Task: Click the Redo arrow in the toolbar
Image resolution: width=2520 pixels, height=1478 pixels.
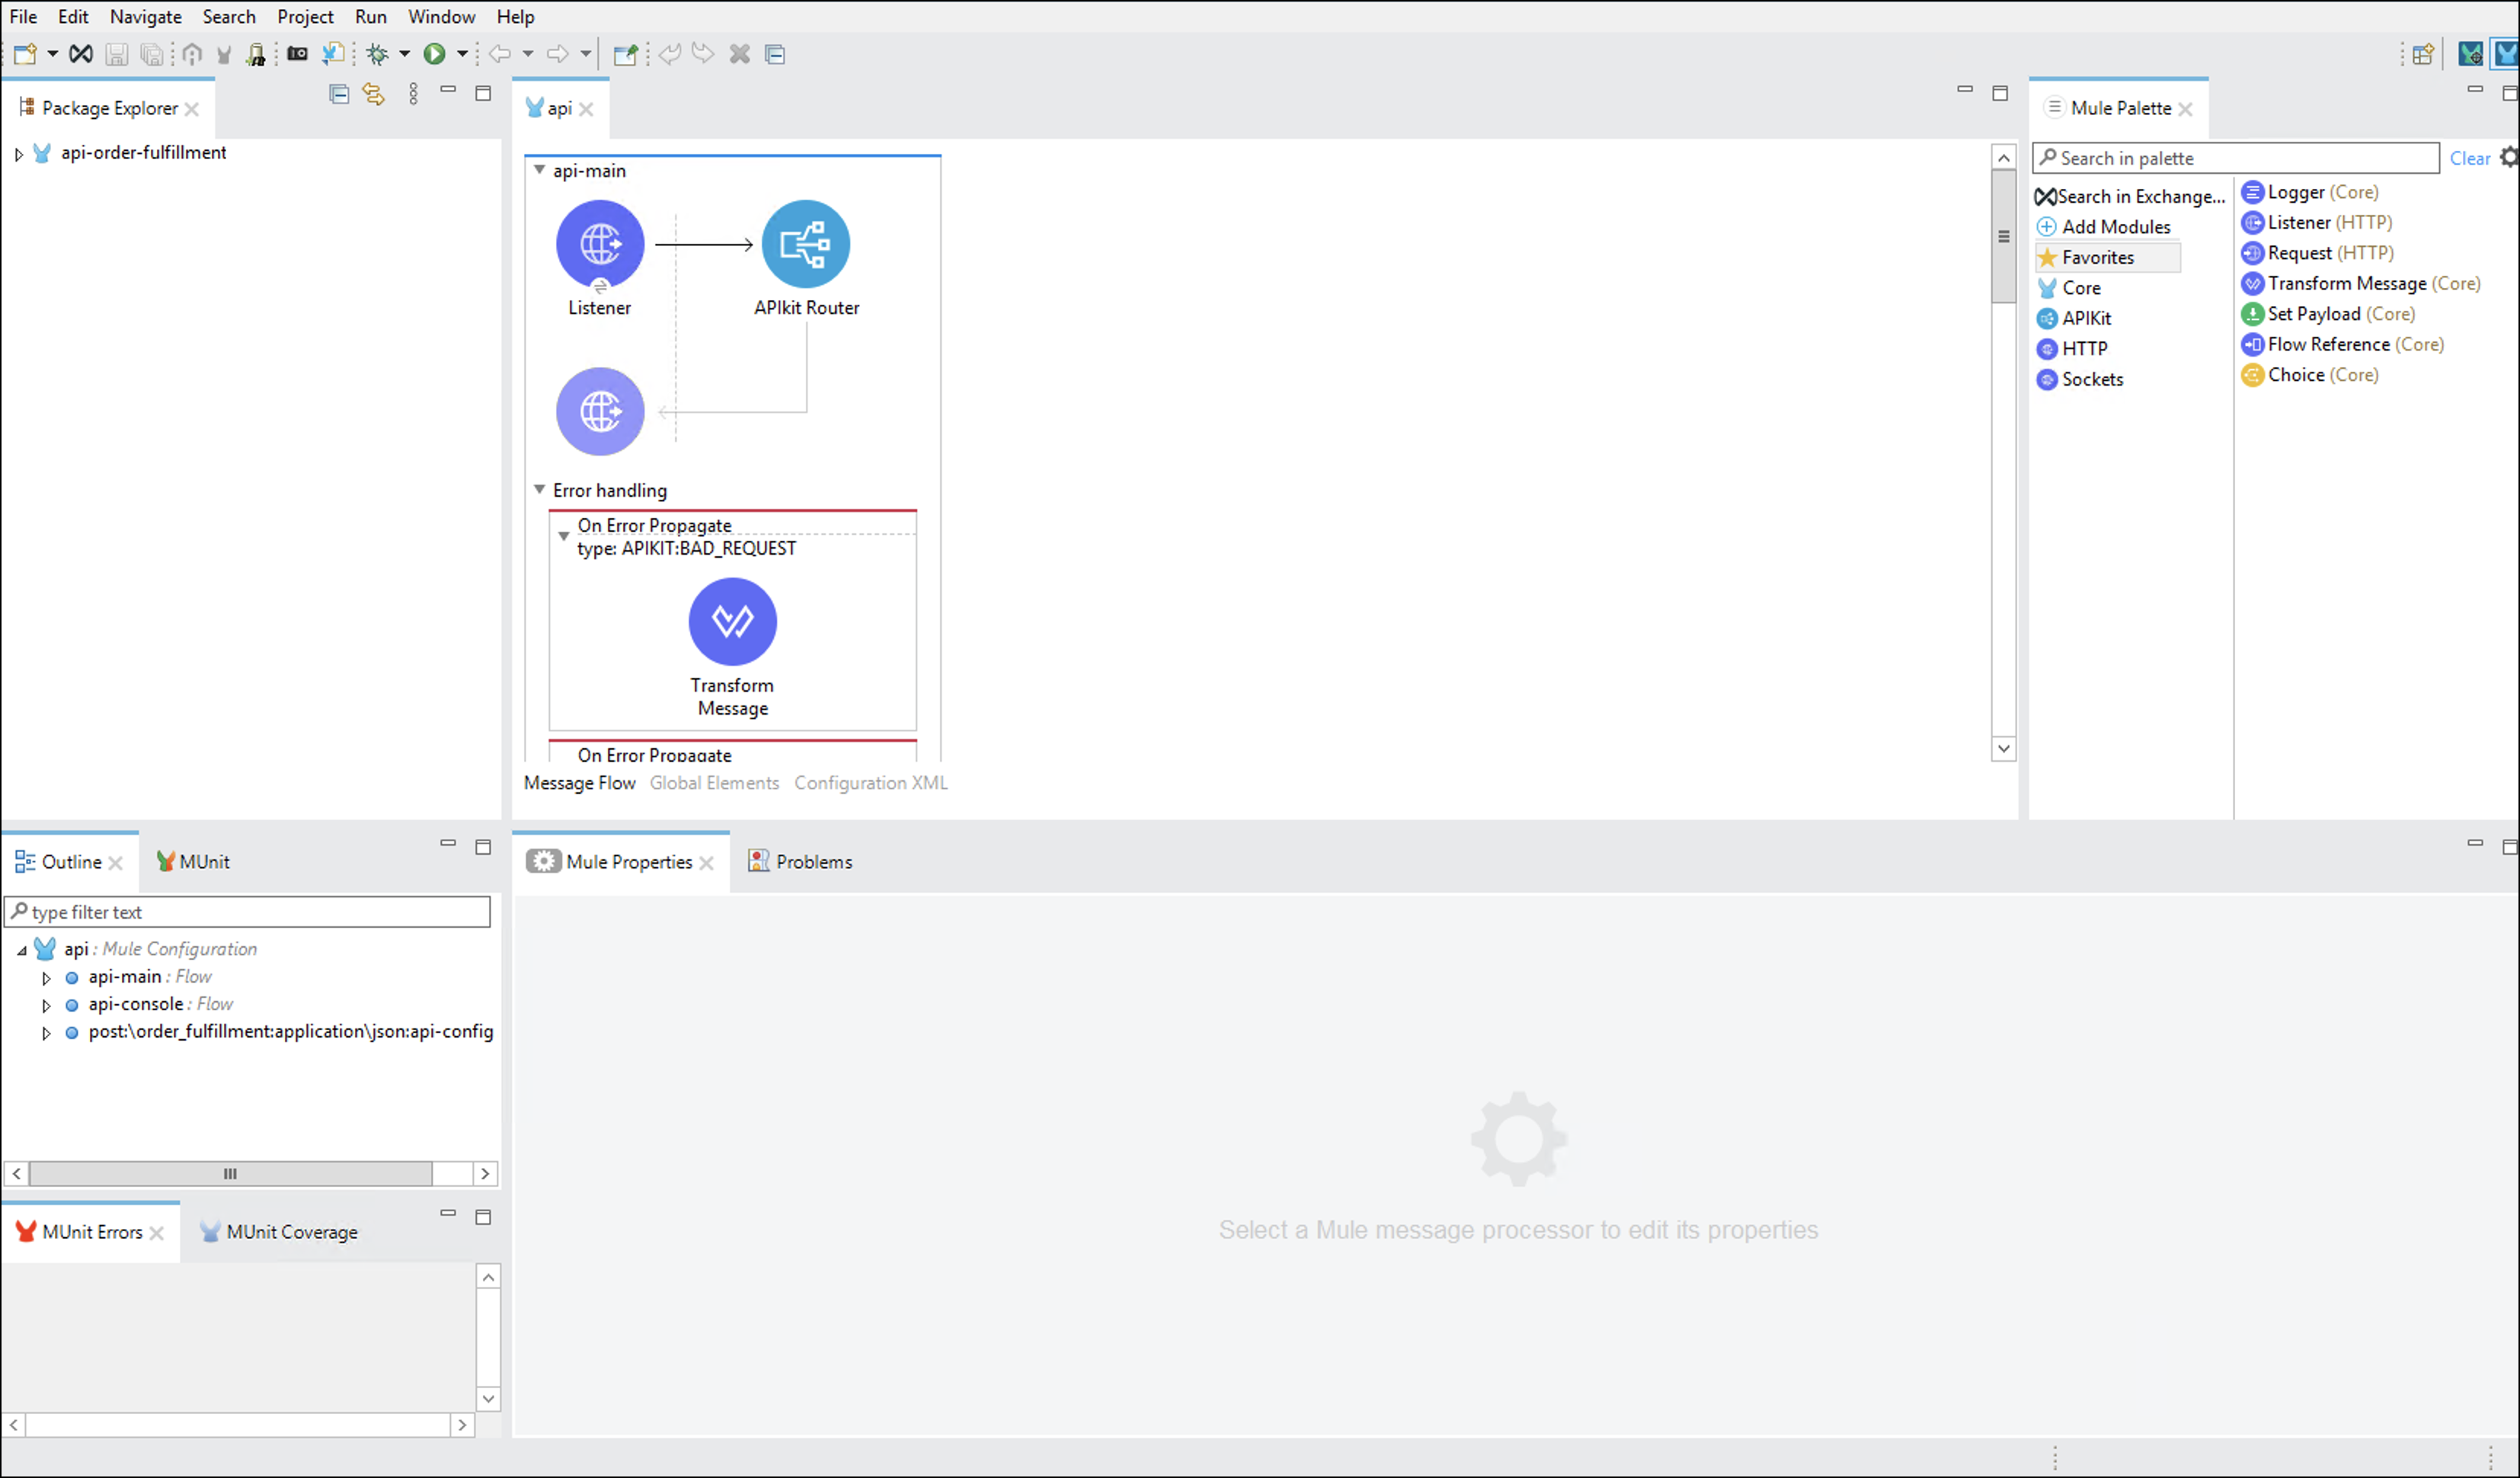Action: [703, 54]
